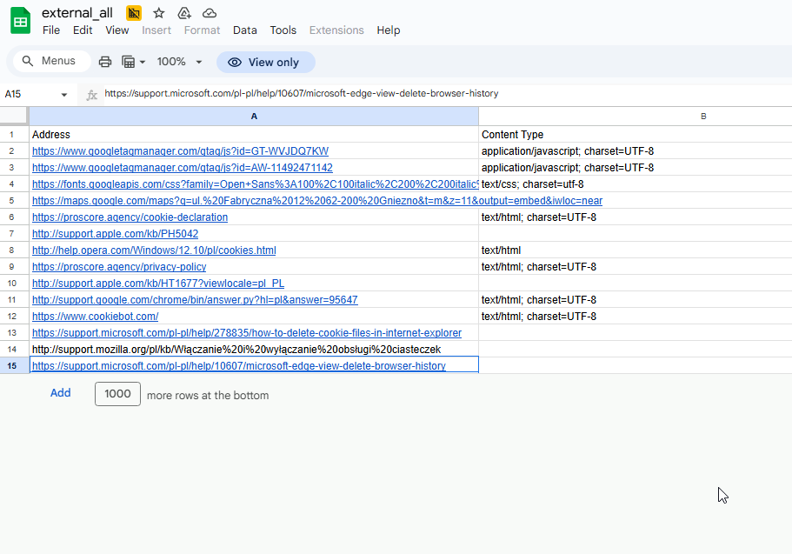Check the cloud document status icon
792x554 pixels.
[210, 13]
